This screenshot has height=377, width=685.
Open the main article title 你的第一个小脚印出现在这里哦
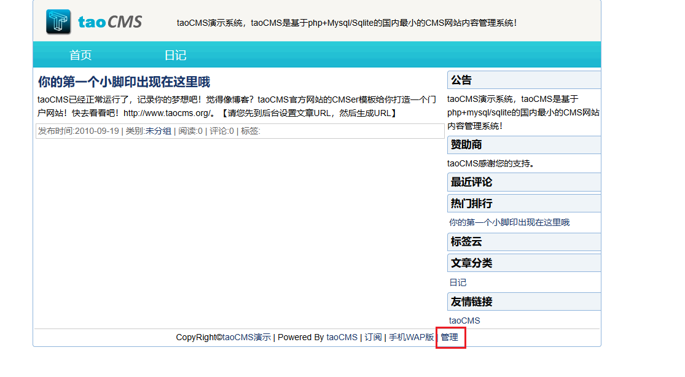pos(124,82)
